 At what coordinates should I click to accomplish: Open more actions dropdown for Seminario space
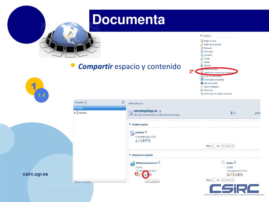149,141
